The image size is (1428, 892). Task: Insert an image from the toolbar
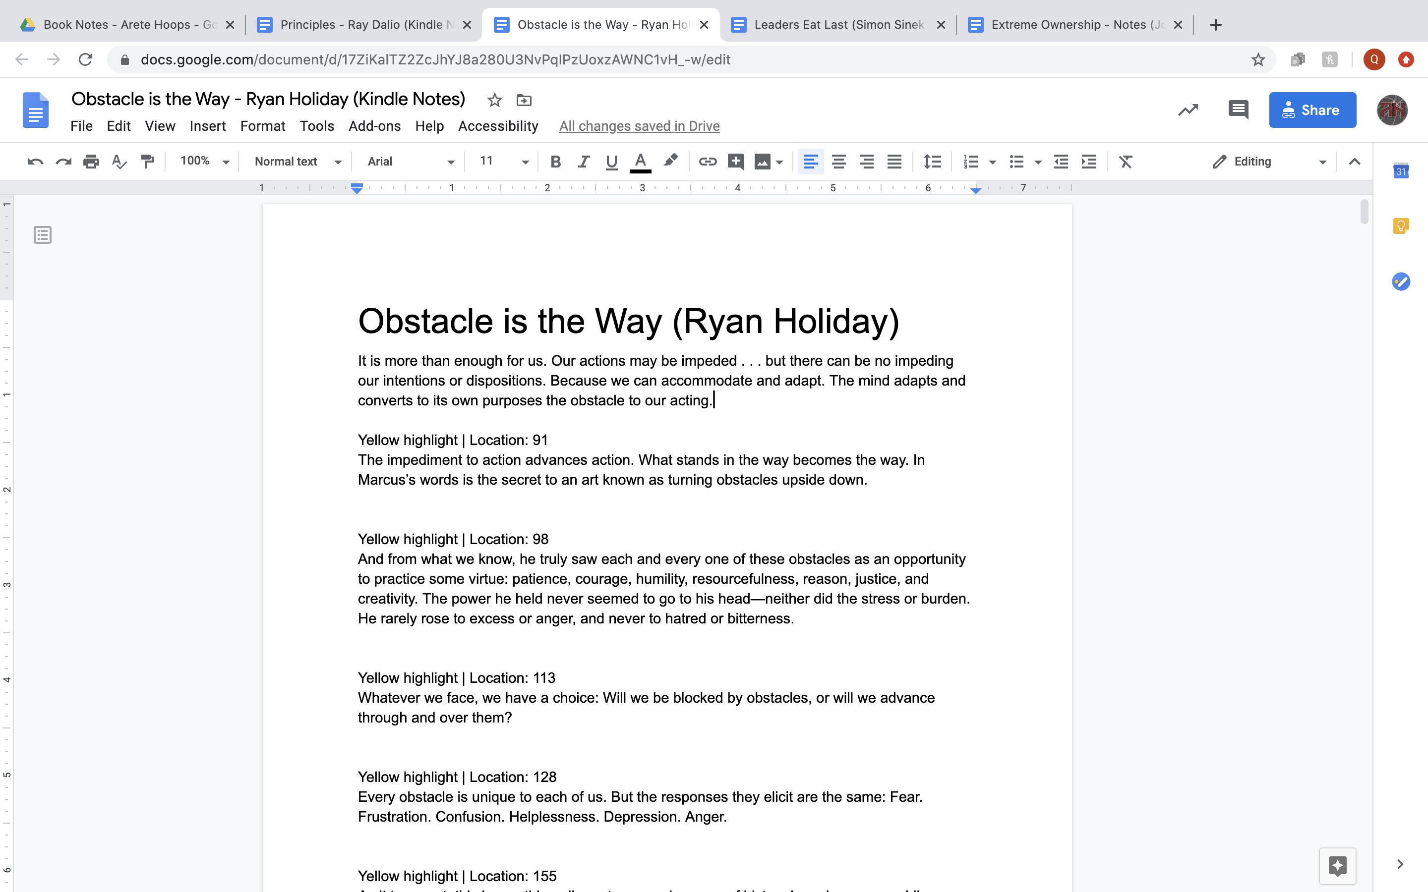tap(763, 162)
